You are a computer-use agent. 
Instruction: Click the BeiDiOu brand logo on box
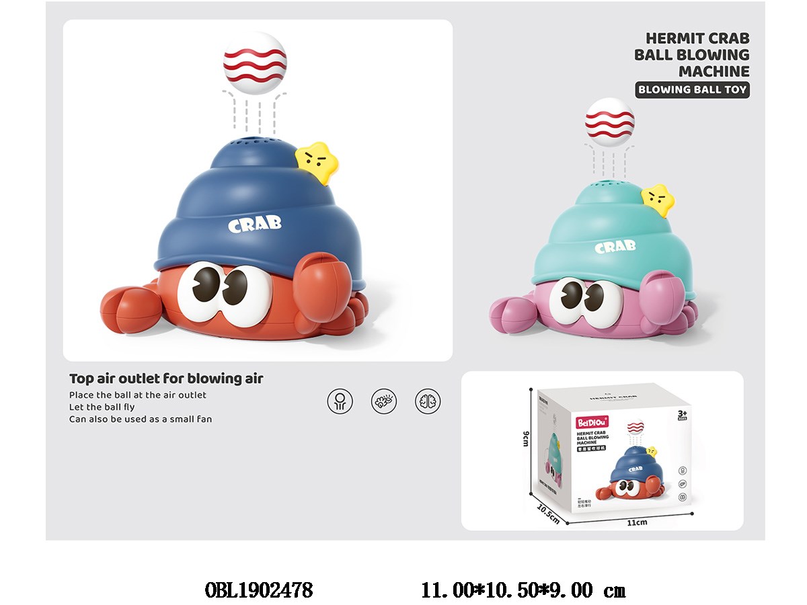point(590,424)
